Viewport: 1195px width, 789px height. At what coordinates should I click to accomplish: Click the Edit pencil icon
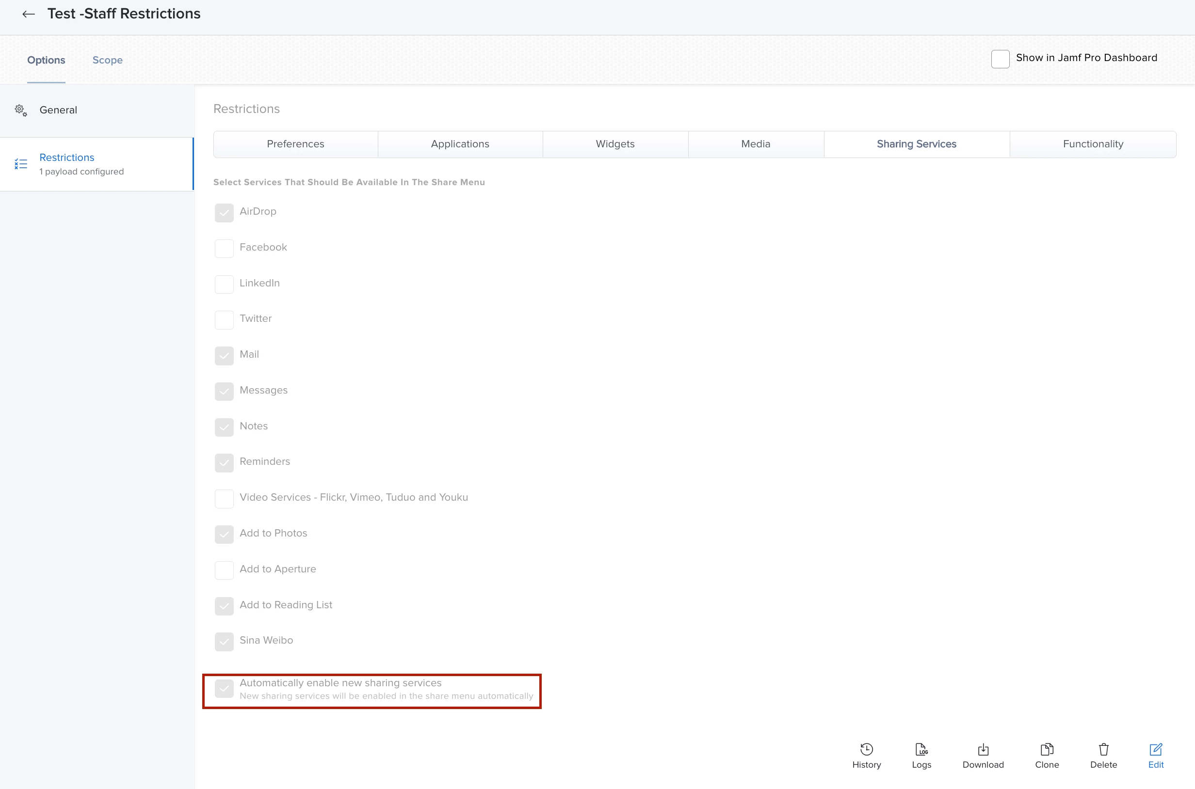coord(1155,749)
